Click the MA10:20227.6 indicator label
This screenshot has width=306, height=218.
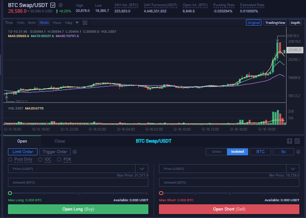42,36
